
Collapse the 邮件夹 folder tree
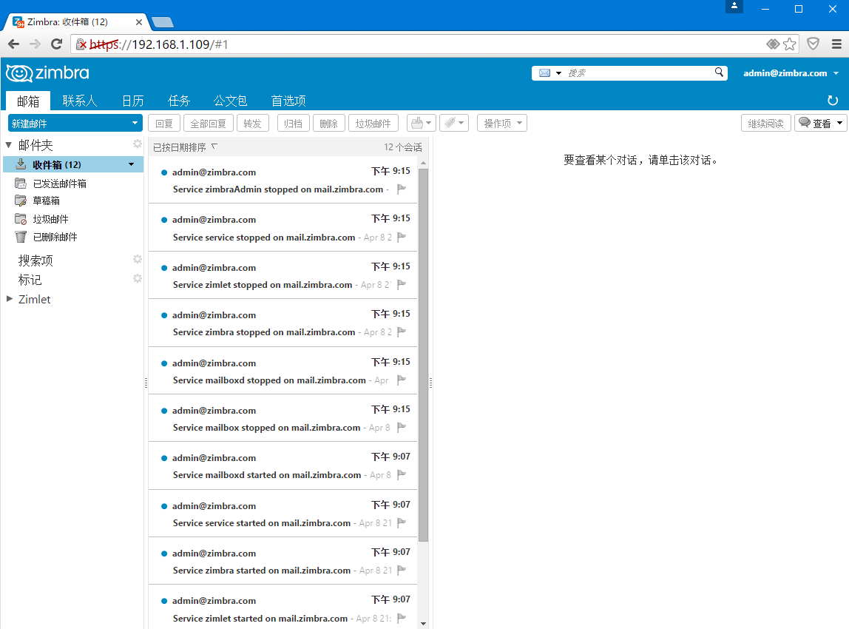pos(9,144)
